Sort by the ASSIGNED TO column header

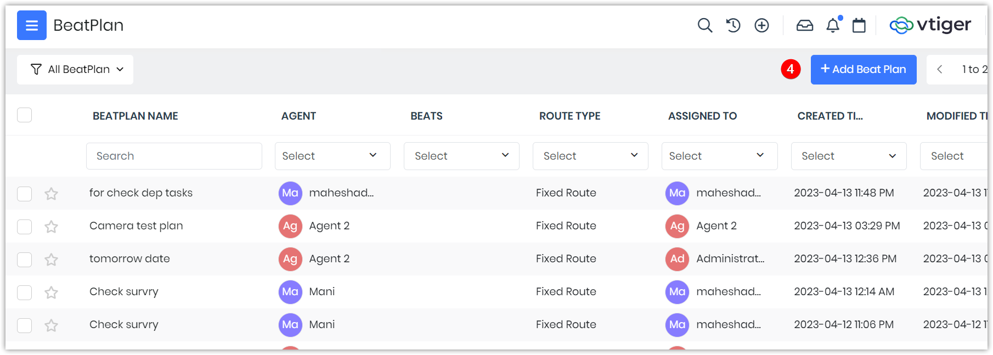click(703, 116)
